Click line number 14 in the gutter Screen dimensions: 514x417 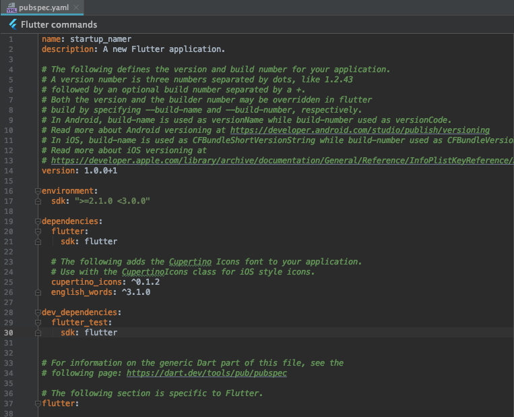pos(9,171)
